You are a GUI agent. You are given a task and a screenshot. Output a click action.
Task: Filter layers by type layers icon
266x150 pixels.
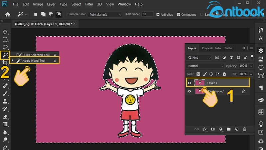[x=231, y=57]
